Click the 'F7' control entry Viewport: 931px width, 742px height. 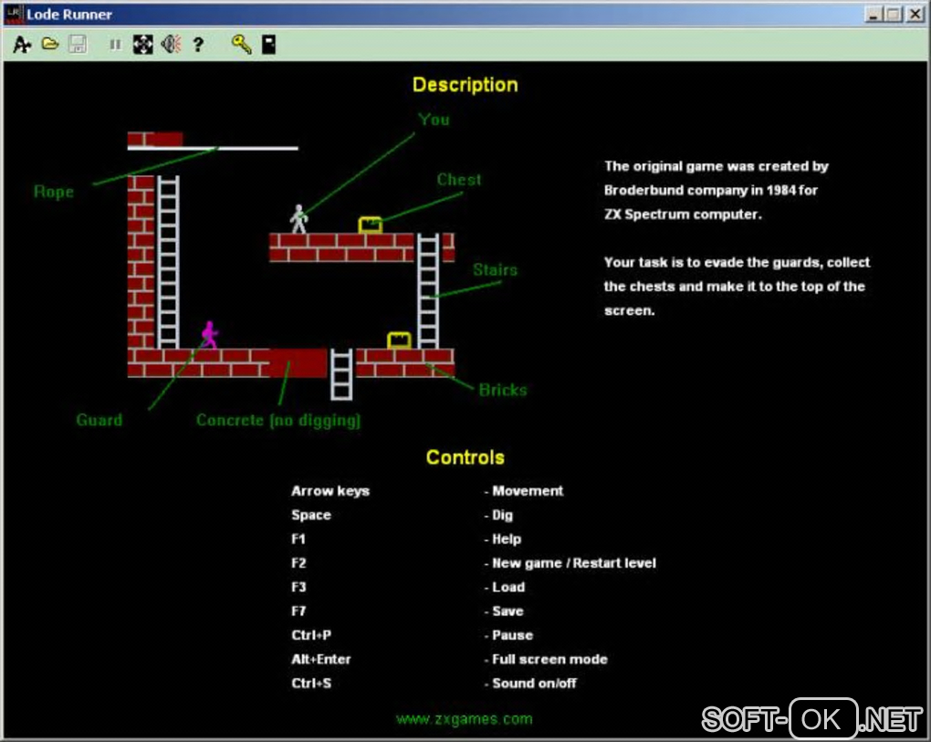pos(298,611)
